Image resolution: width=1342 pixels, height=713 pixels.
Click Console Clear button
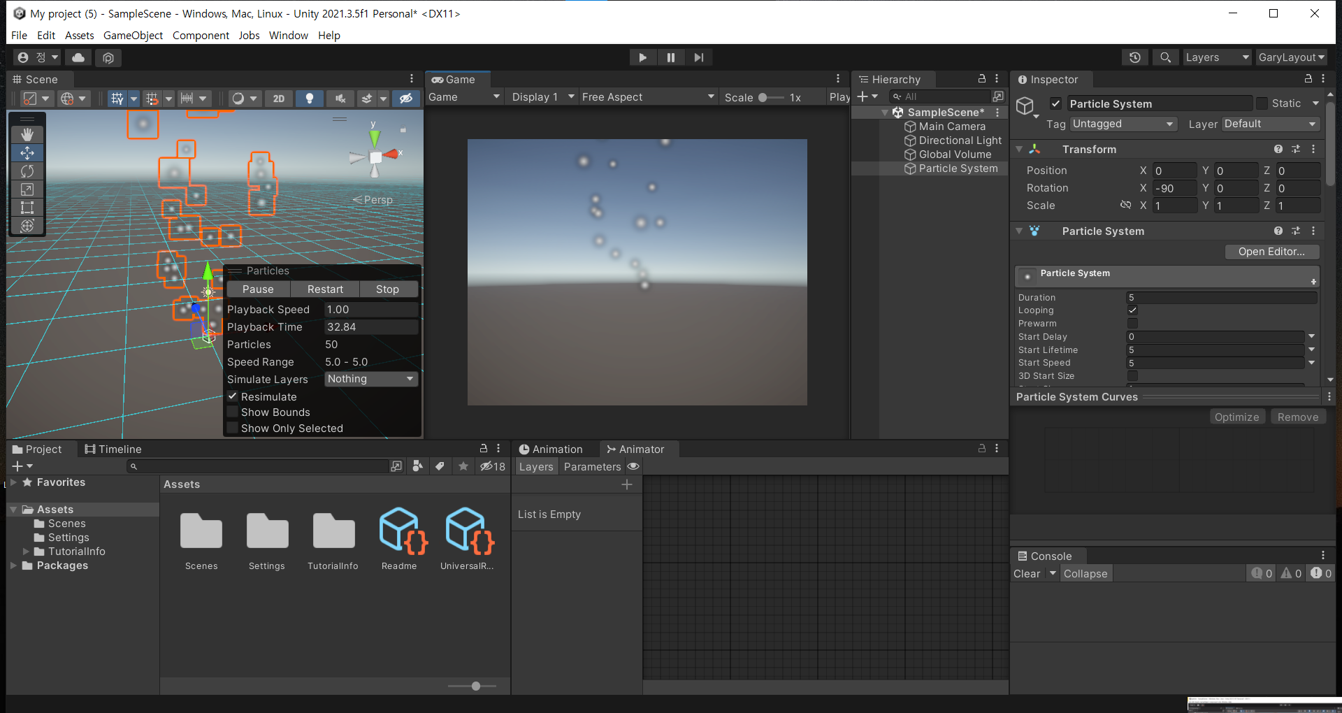pyautogui.click(x=1027, y=573)
